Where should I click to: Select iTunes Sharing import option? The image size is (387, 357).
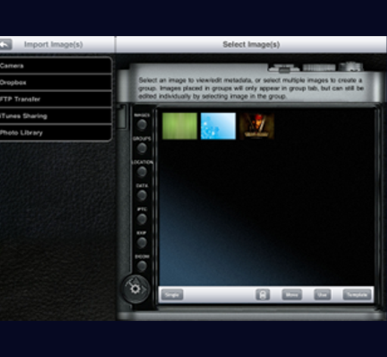tap(55, 116)
